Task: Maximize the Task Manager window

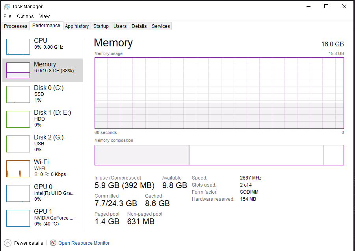Action: (x=326, y=6)
